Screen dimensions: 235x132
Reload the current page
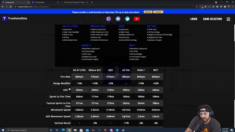point(11,7)
